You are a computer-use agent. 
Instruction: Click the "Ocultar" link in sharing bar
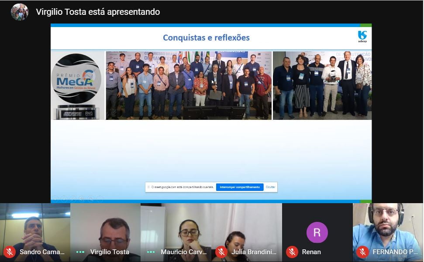tap(271, 187)
